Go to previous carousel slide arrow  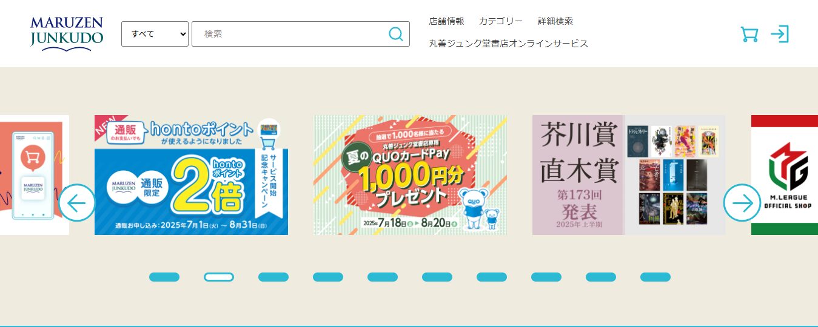point(77,202)
